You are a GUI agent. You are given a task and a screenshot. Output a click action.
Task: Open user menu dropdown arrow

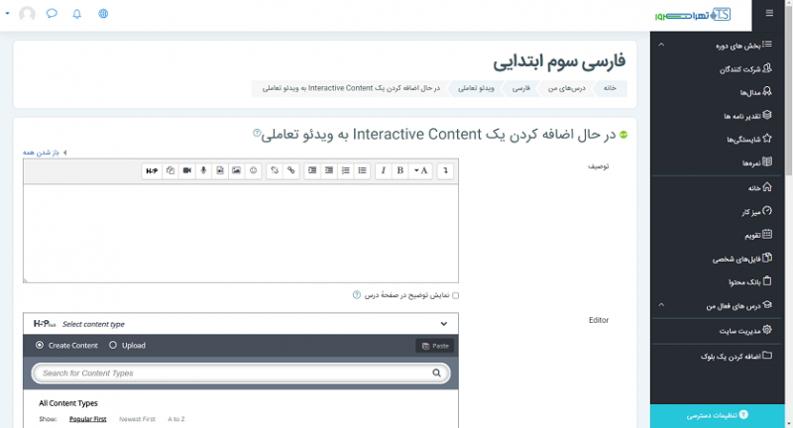click(x=8, y=14)
